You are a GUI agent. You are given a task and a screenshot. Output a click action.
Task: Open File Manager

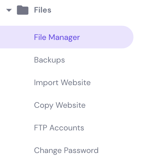[57, 37]
